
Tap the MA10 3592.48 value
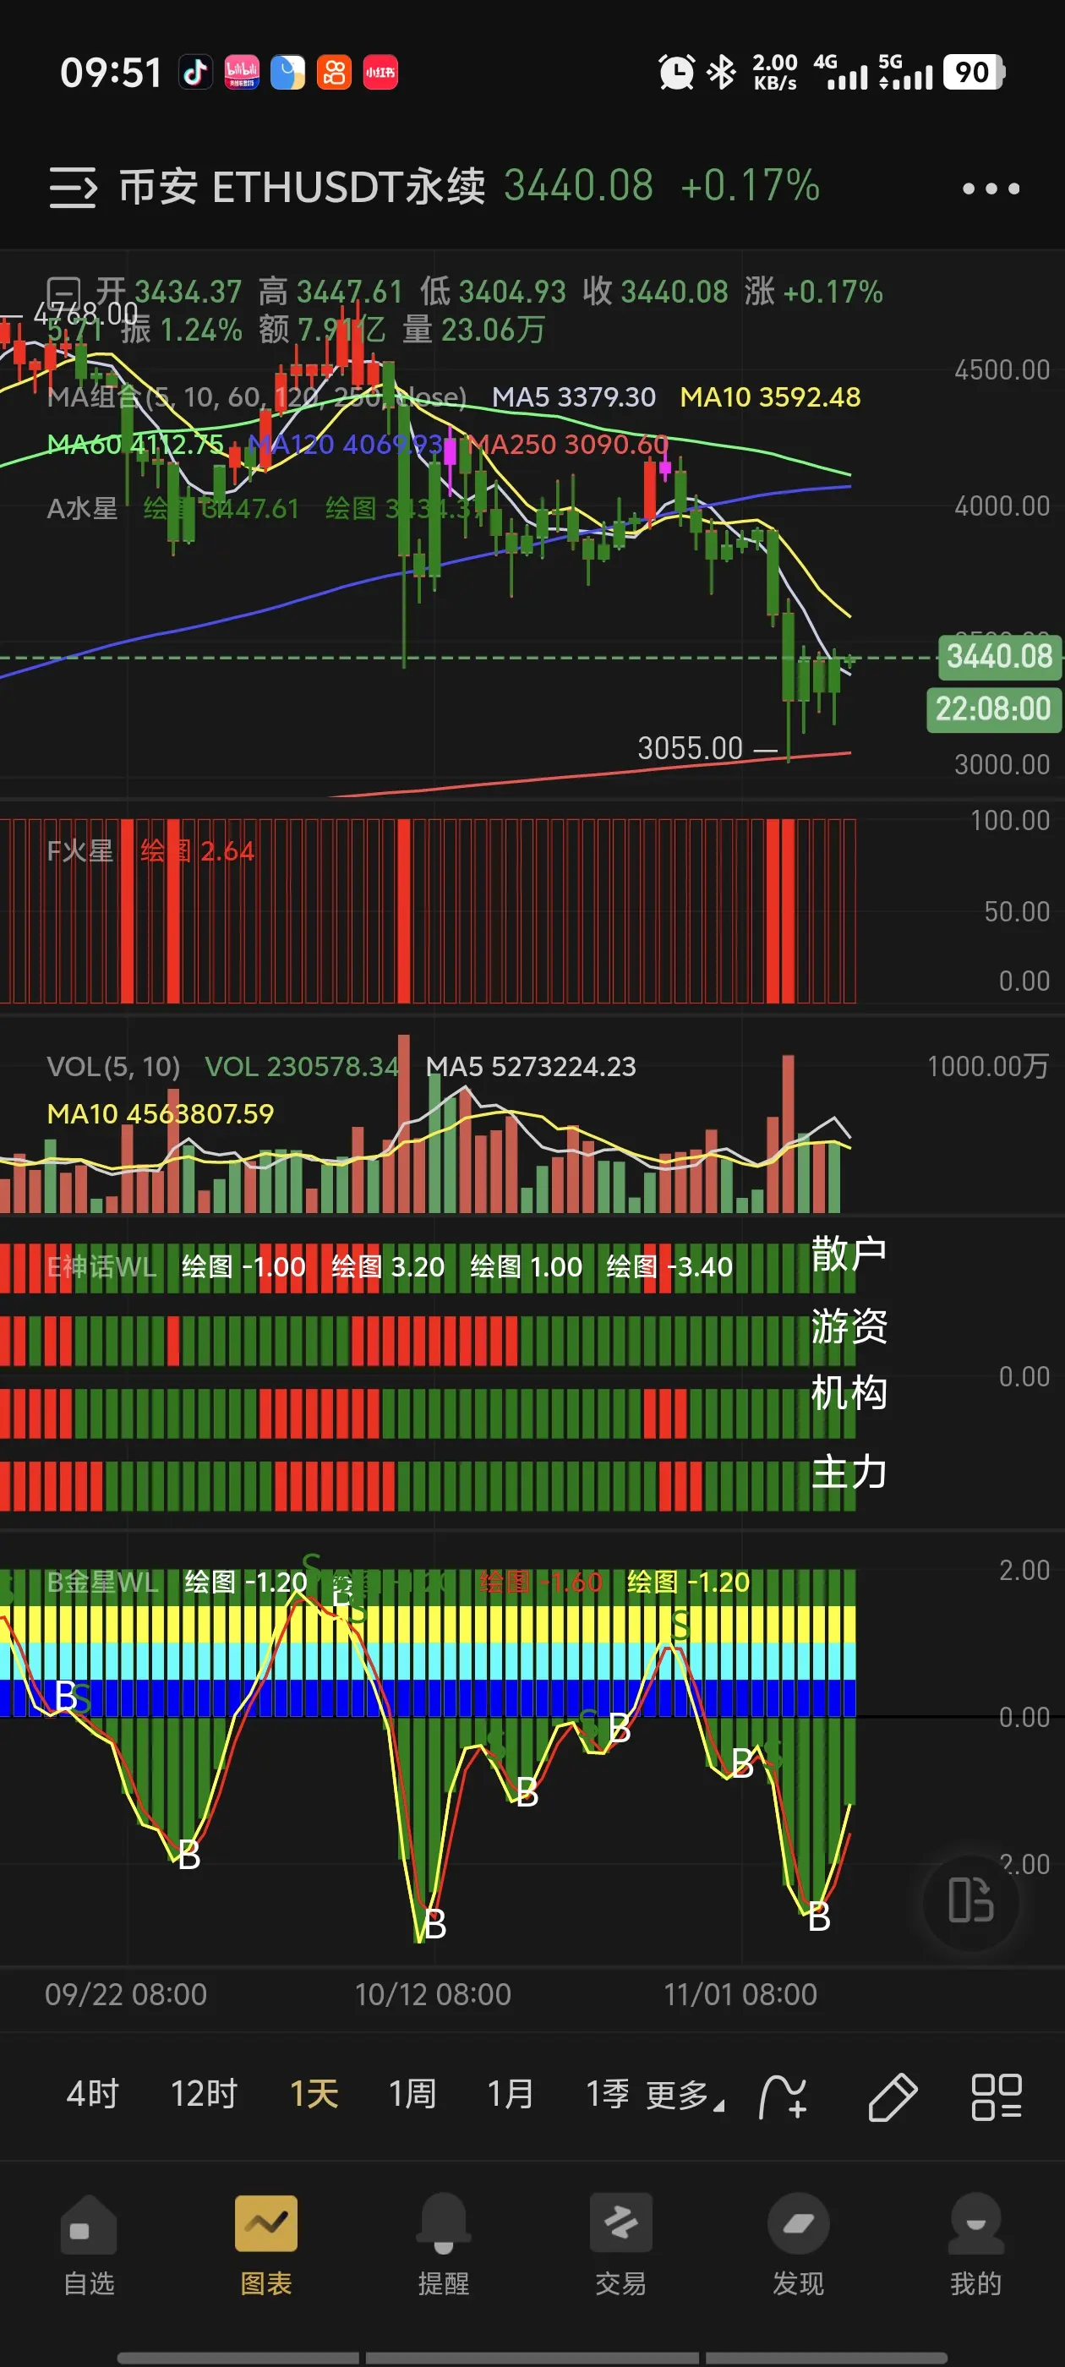[x=770, y=397]
